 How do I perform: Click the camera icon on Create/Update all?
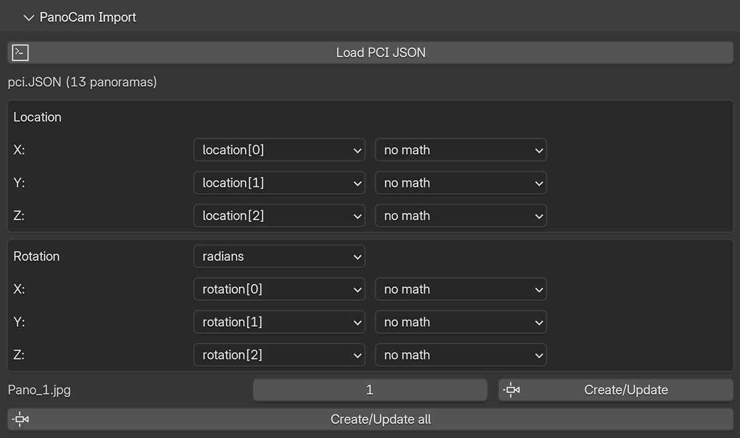tap(20, 419)
